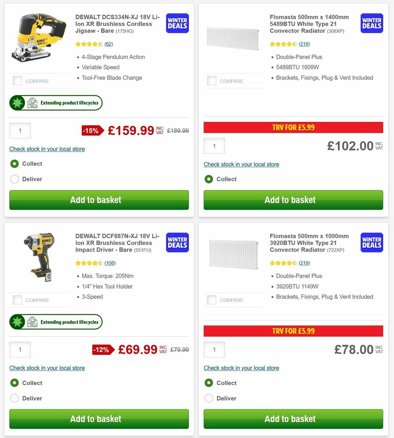Select Deliver for the DEWALT impact driver
394x438 pixels.
click(14, 398)
